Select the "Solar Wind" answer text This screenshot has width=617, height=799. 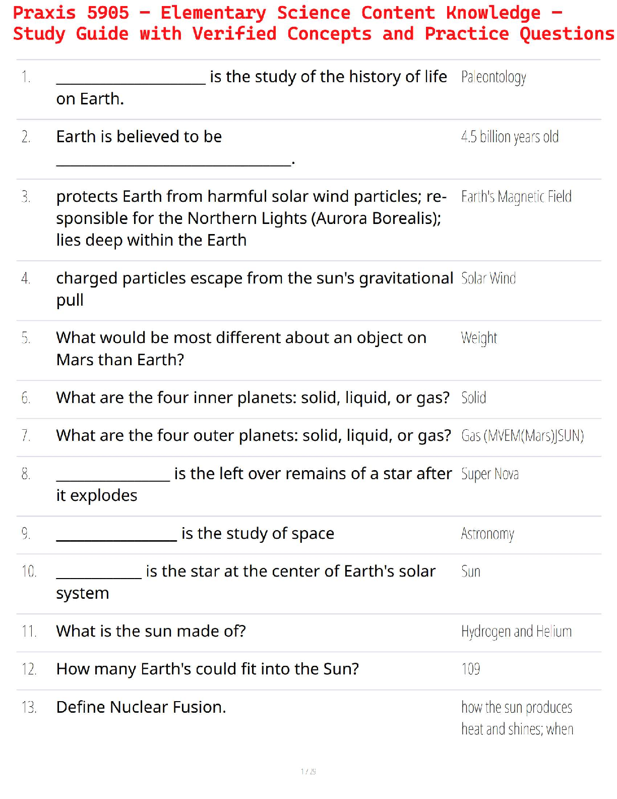tap(488, 278)
